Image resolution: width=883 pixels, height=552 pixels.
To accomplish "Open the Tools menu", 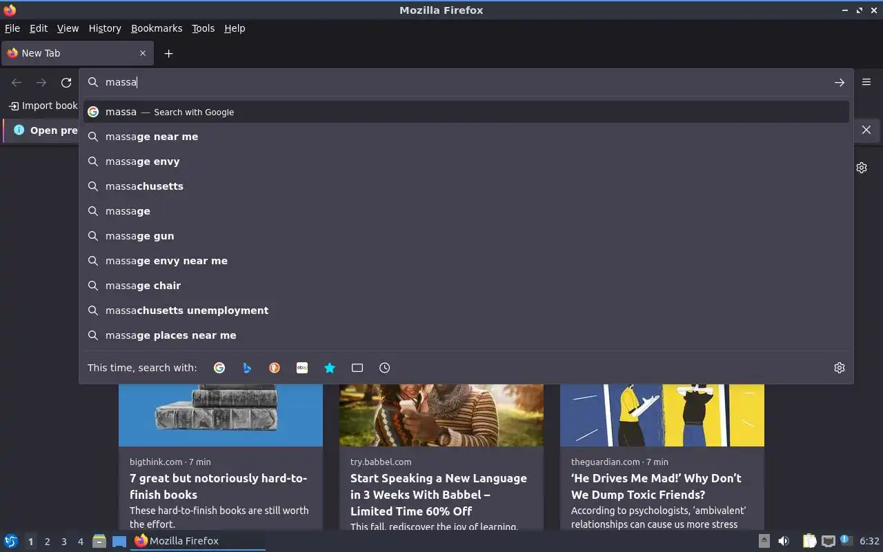I will coord(203,28).
